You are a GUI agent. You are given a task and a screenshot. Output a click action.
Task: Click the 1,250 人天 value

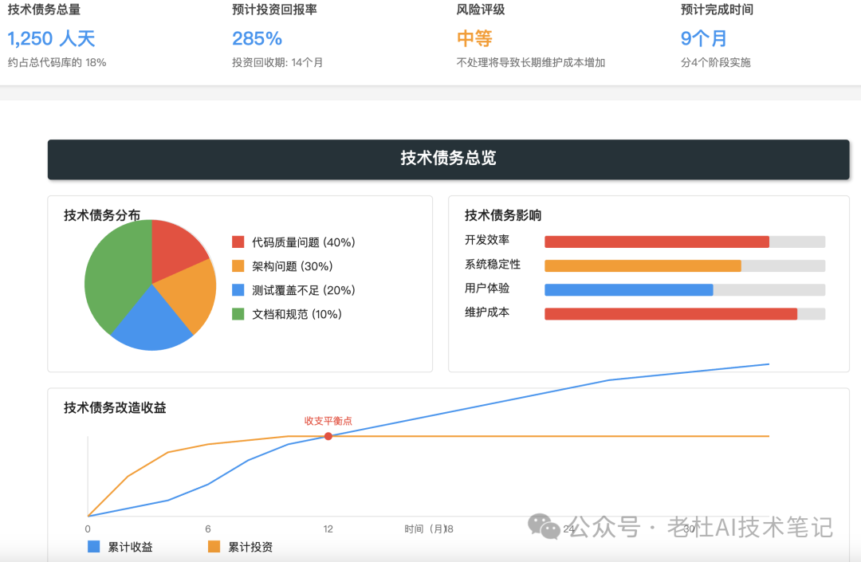[x=51, y=38]
